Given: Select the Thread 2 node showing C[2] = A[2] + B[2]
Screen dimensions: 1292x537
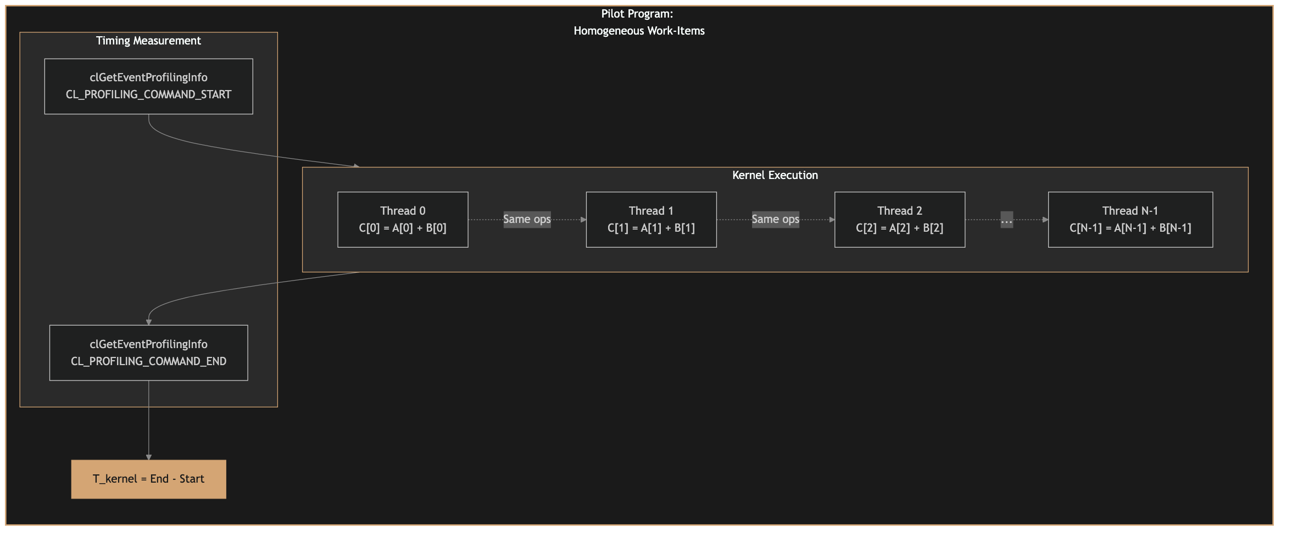Looking at the screenshot, I should (x=900, y=219).
